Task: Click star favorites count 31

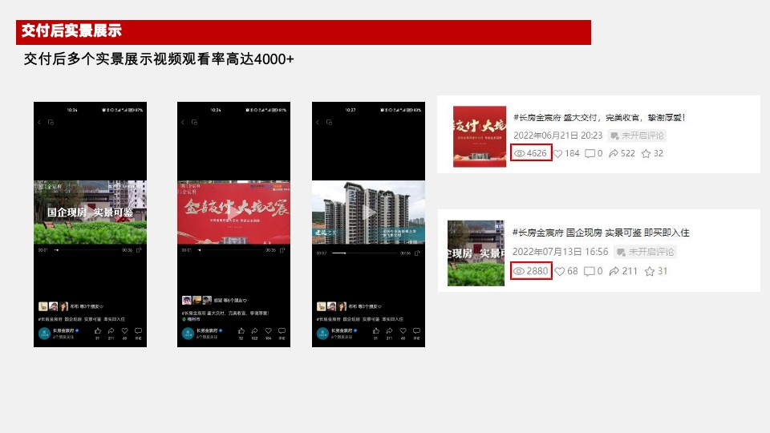Action: click(x=656, y=271)
